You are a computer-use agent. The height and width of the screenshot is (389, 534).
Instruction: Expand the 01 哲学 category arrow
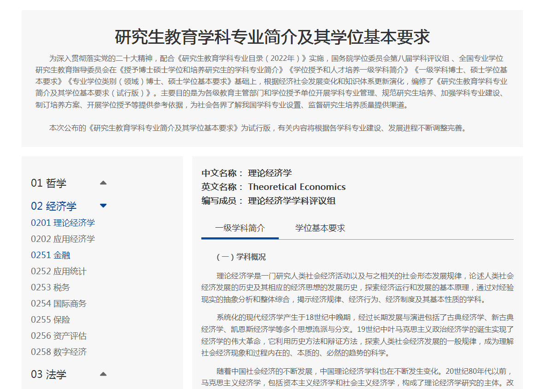pos(103,183)
